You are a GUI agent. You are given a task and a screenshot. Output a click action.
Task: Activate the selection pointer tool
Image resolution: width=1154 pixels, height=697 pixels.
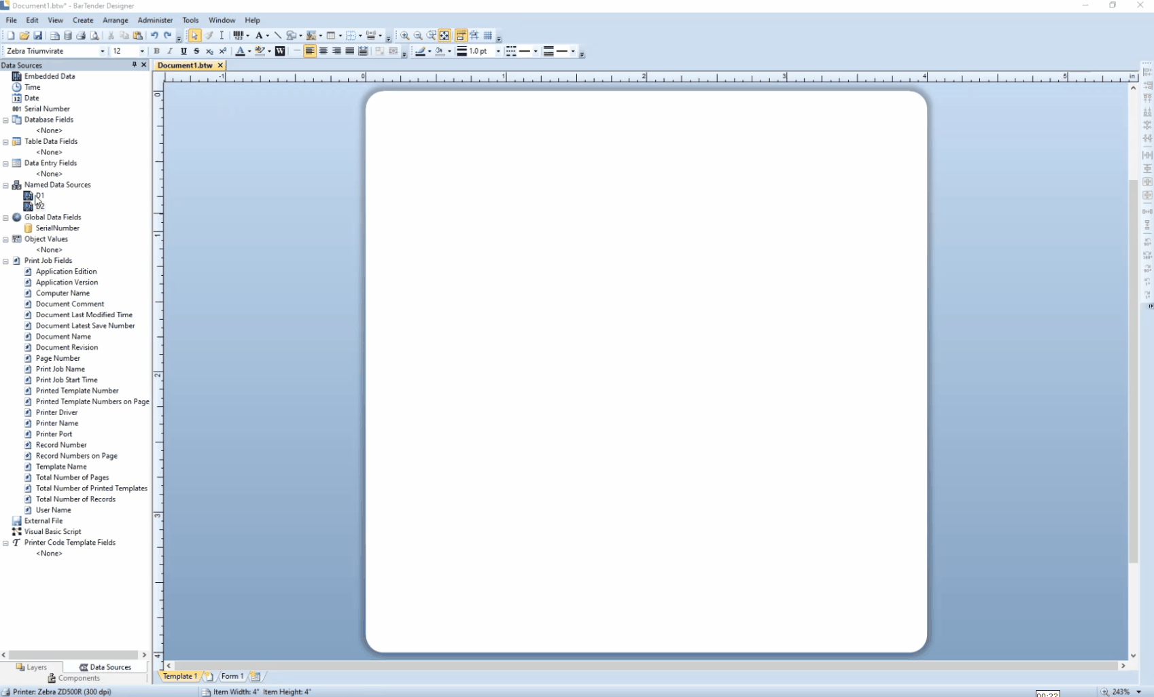(x=195, y=35)
